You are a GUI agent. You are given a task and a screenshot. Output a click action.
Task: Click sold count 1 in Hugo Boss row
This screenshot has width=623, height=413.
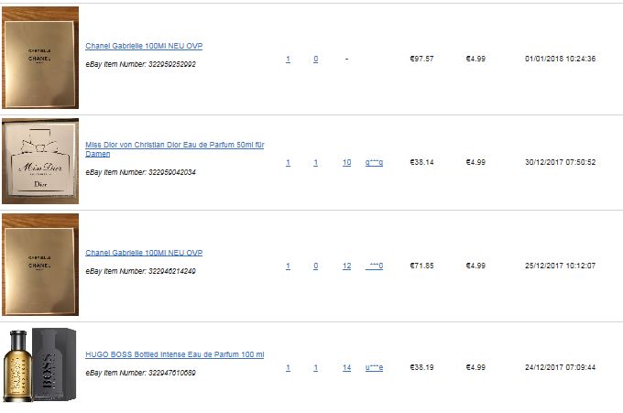(315, 367)
